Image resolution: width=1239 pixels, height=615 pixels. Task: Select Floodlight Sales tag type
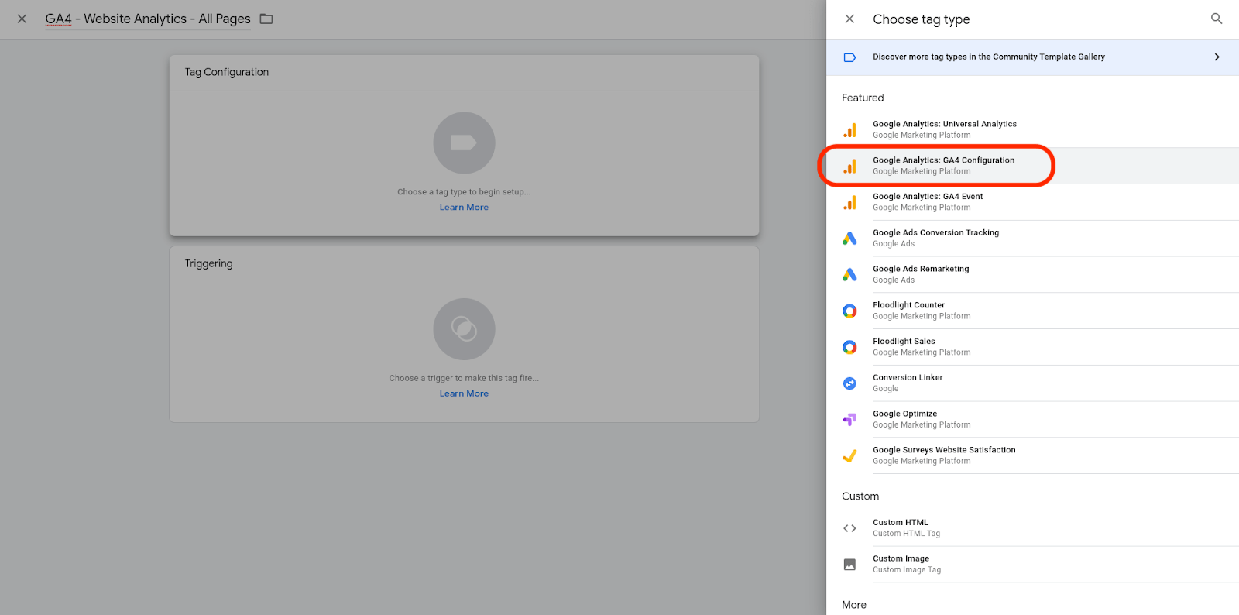[x=1032, y=347]
